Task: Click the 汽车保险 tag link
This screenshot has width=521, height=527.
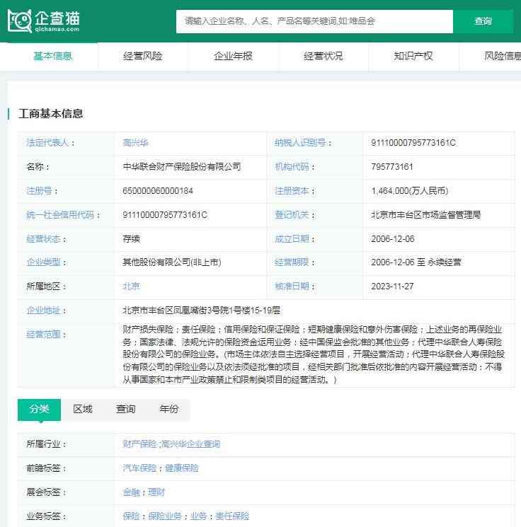Action: [139, 468]
